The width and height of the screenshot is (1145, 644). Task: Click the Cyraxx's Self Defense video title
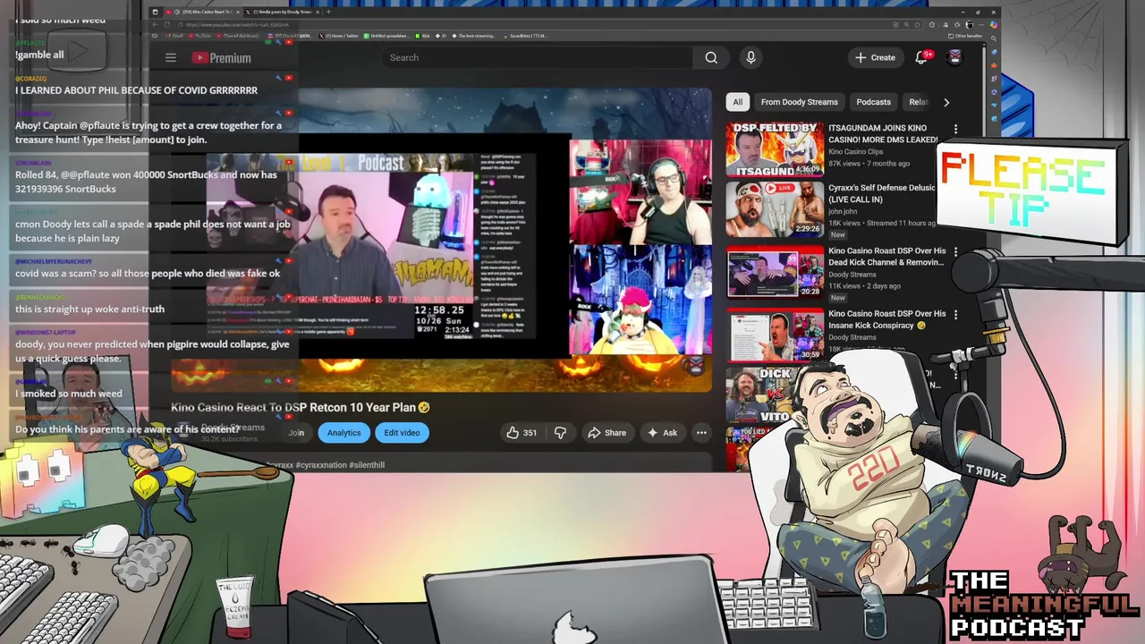(x=881, y=193)
